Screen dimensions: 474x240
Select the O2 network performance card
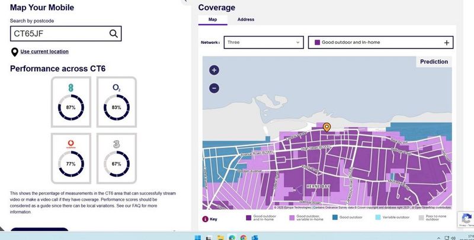pyautogui.click(x=116, y=102)
